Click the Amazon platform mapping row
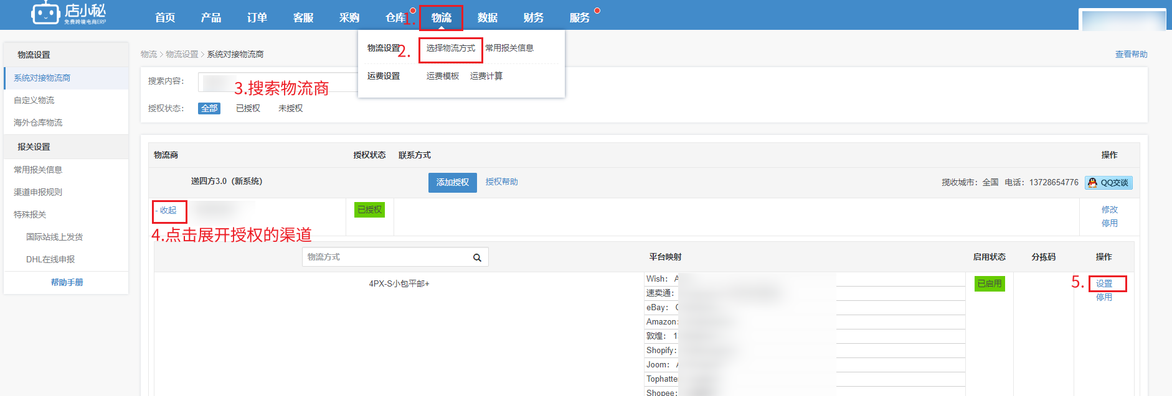Screen dimensions: 1172x396 [x=805, y=322]
